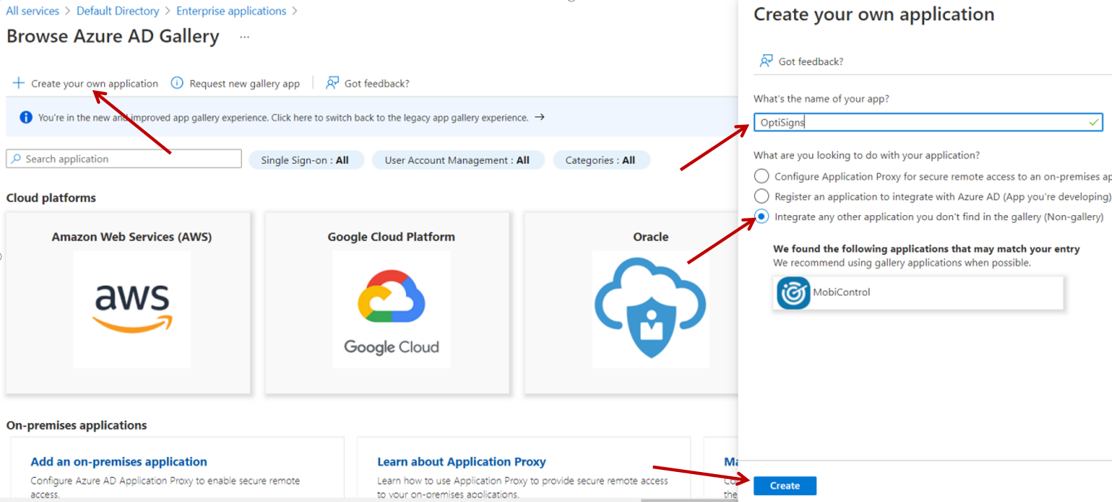Click Request new gallery app
Image resolution: width=1112 pixels, height=502 pixels.
click(245, 84)
